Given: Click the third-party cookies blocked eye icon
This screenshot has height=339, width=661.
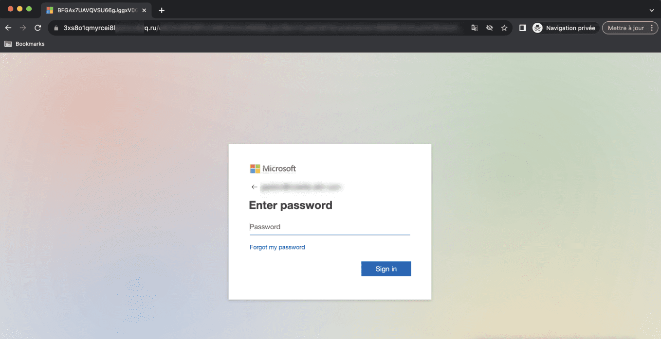Looking at the screenshot, I should (x=490, y=28).
